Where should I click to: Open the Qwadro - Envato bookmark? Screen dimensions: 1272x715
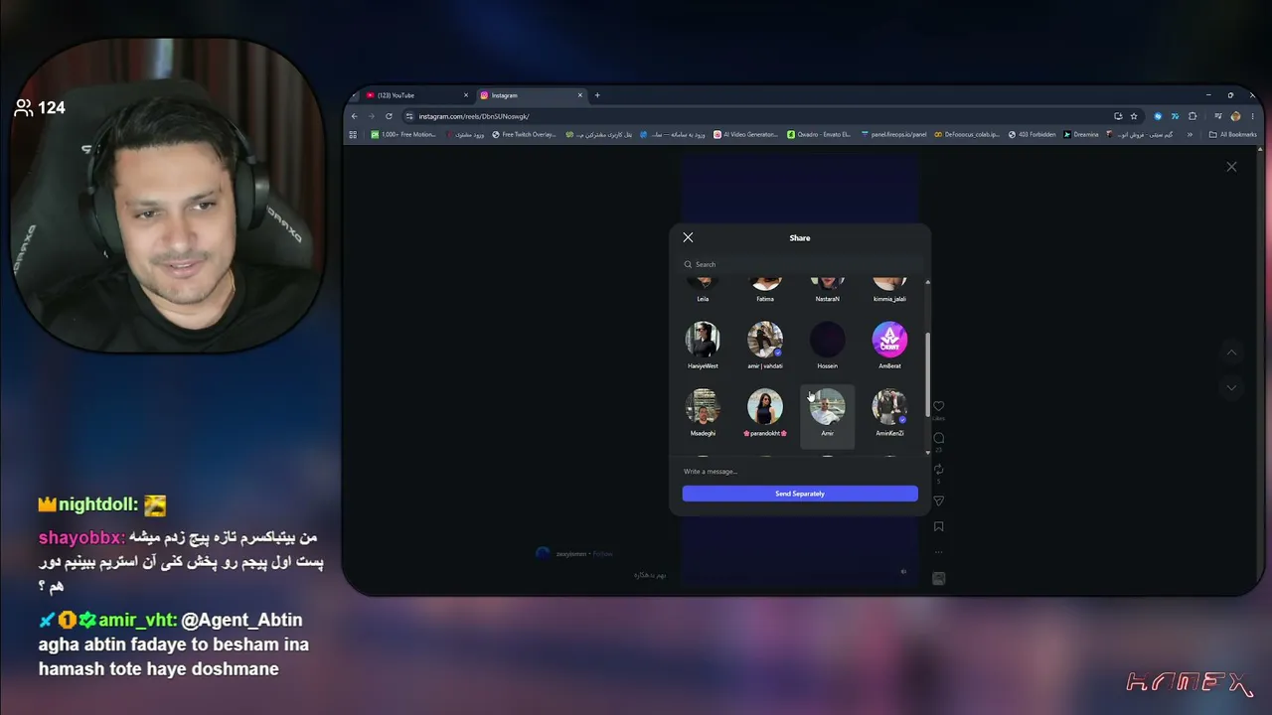click(820, 134)
